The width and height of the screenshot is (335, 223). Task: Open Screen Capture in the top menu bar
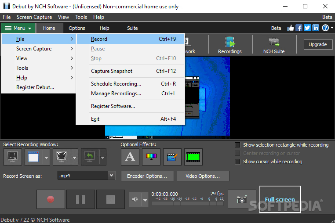point(34,17)
